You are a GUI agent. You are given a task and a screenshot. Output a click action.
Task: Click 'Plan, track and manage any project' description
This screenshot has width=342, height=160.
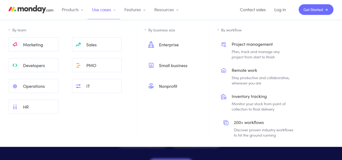(x=255, y=55)
